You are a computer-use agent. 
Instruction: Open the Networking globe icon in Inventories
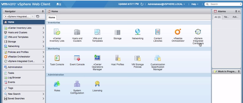138,32
